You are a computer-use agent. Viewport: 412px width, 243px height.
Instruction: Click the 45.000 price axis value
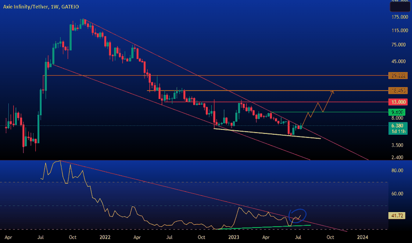click(x=398, y=61)
